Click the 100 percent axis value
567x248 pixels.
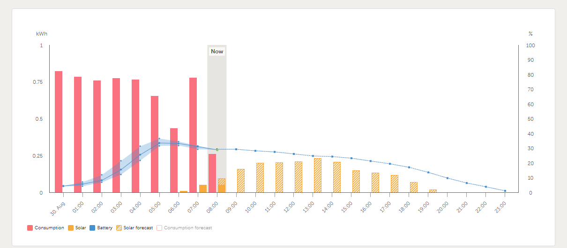(x=531, y=45)
